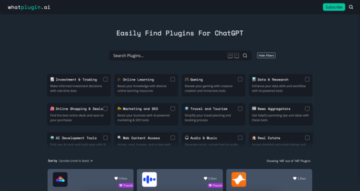Click the News Aggregators newspaper icon

tap(254, 108)
